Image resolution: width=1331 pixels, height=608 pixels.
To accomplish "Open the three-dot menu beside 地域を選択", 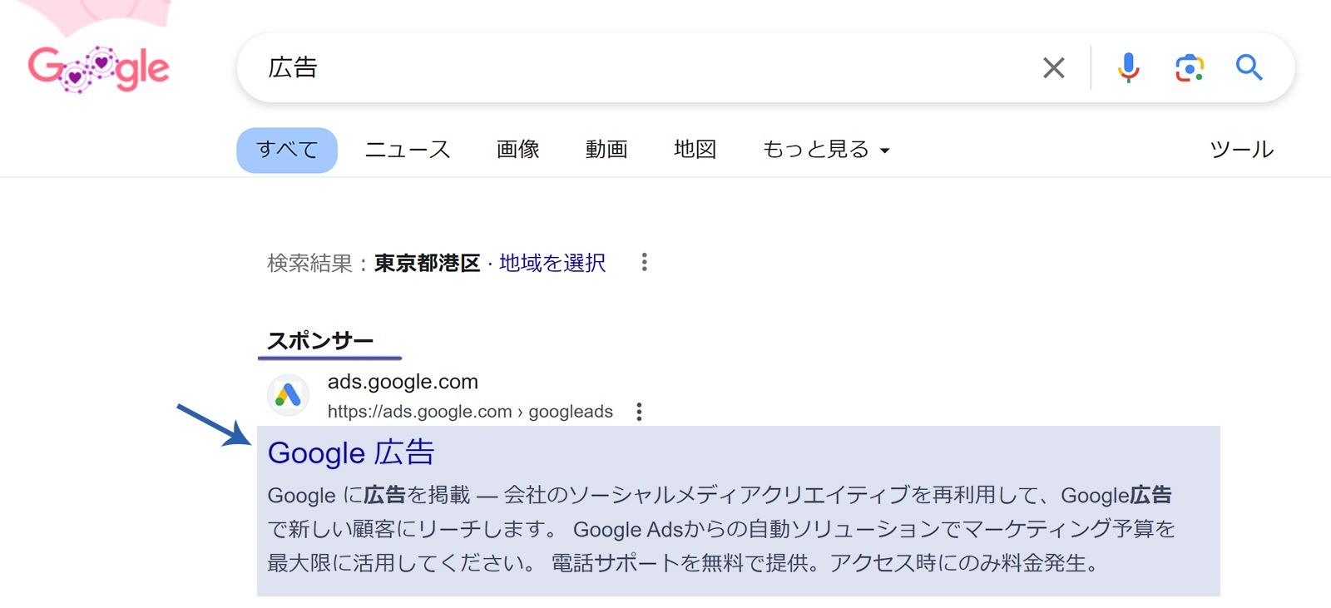I will pos(644,263).
